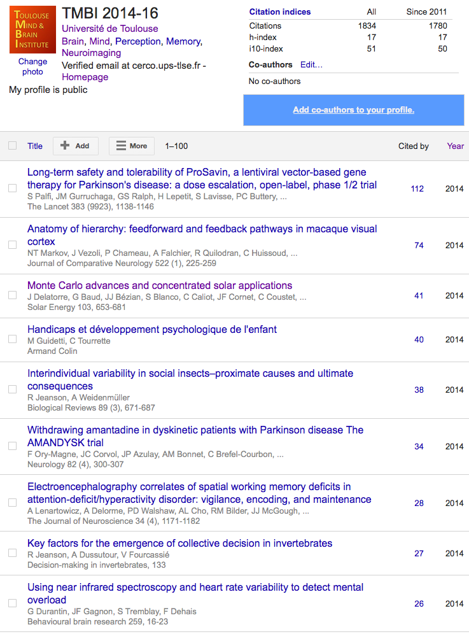Image resolution: width=469 pixels, height=634 pixels.
Task: Tick checkbox beside Monte Carlo advances article
Action: pos(13,295)
